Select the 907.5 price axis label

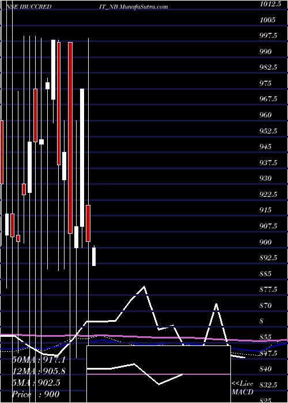pos(269,226)
